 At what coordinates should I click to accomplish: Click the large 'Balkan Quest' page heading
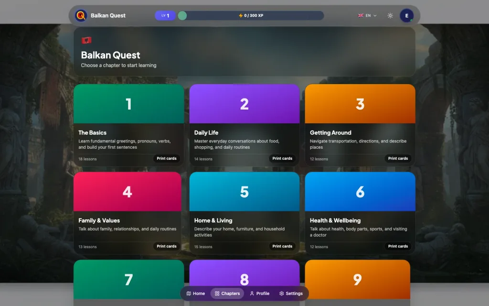(x=110, y=55)
